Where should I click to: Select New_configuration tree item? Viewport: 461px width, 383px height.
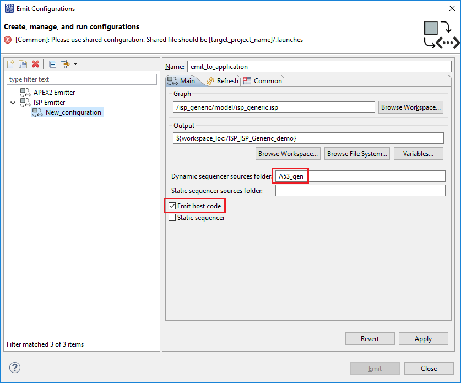[67, 112]
